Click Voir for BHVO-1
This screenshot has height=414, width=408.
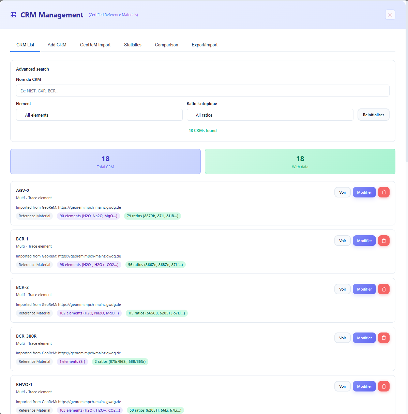coord(342,386)
